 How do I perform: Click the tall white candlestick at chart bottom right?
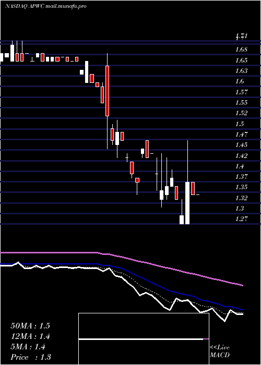[x=187, y=203]
